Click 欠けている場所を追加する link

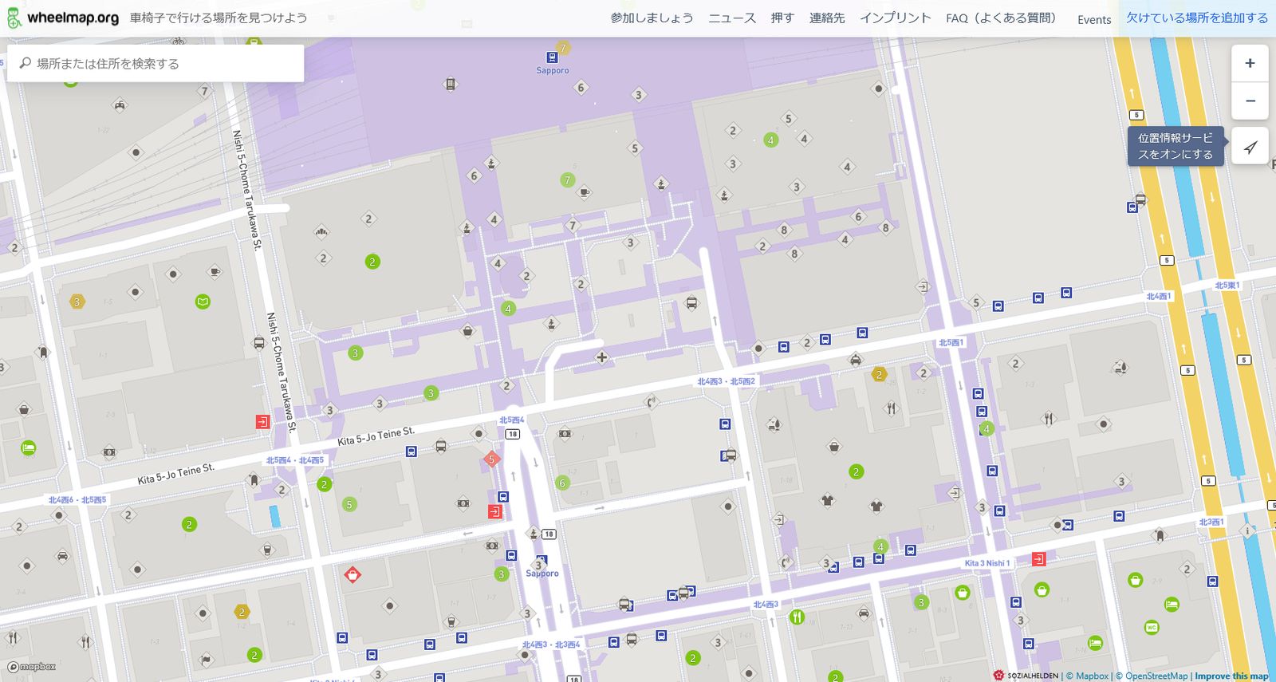(1197, 18)
